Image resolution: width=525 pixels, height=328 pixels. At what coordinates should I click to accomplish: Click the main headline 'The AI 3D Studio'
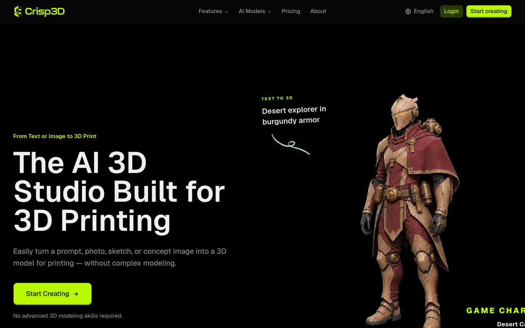point(119,192)
